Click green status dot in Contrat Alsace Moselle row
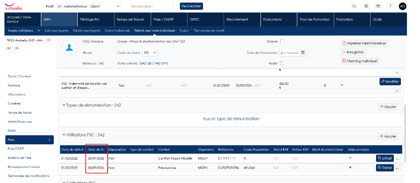The width and height of the screenshot is (420, 183). 350,158
